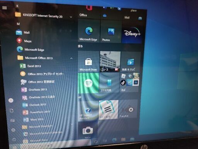198x149 pixels.
Task: Open the スマホ同期 tile
Action: [x=109, y=83]
